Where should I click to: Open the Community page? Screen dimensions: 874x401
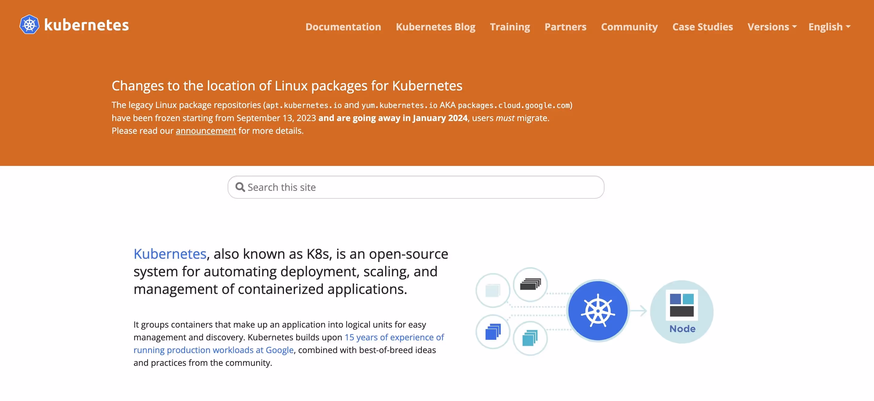tap(629, 27)
